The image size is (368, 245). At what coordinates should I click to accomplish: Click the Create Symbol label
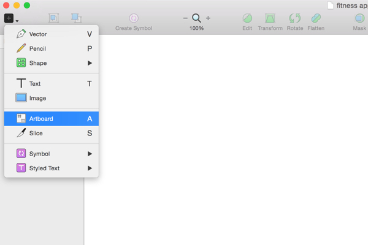tap(134, 28)
